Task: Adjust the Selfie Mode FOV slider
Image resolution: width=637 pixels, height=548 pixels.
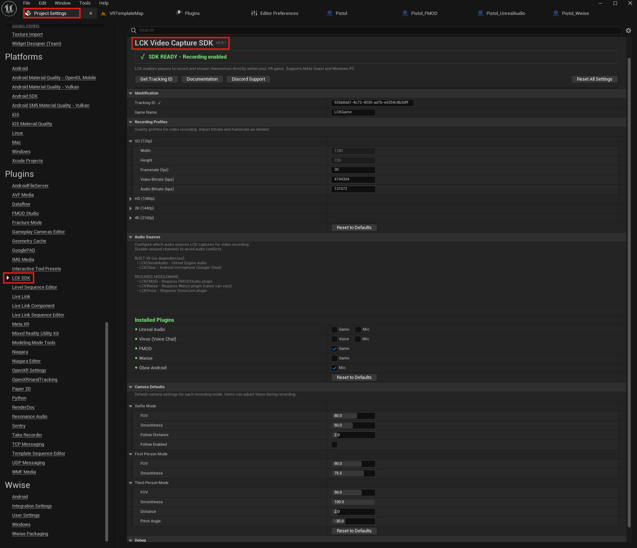Action: coord(353,416)
